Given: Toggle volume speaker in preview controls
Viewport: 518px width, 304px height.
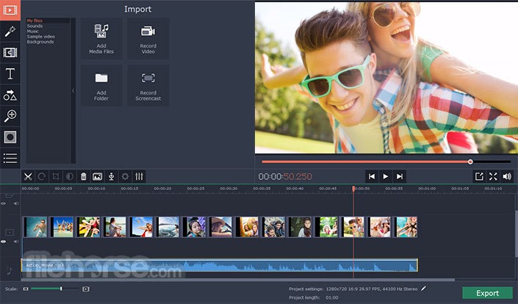Looking at the screenshot, I should [507, 176].
